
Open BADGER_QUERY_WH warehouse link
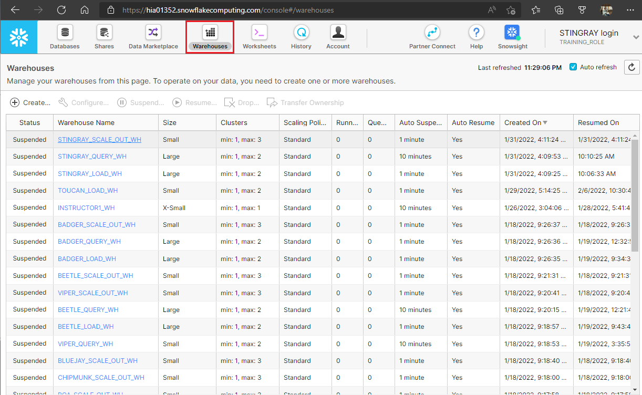pyautogui.click(x=89, y=242)
